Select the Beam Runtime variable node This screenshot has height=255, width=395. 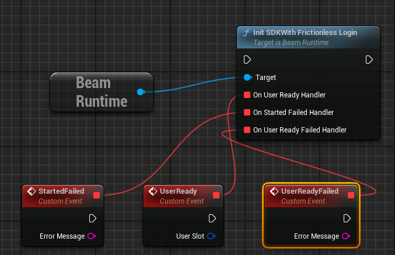point(102,92)
